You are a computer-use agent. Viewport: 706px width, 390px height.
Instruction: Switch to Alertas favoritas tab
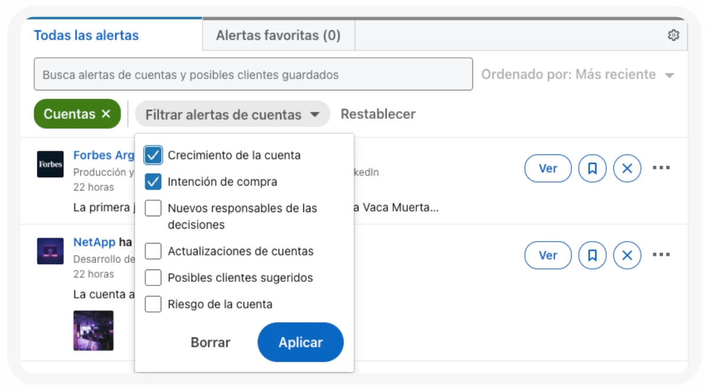click(278, 35)
